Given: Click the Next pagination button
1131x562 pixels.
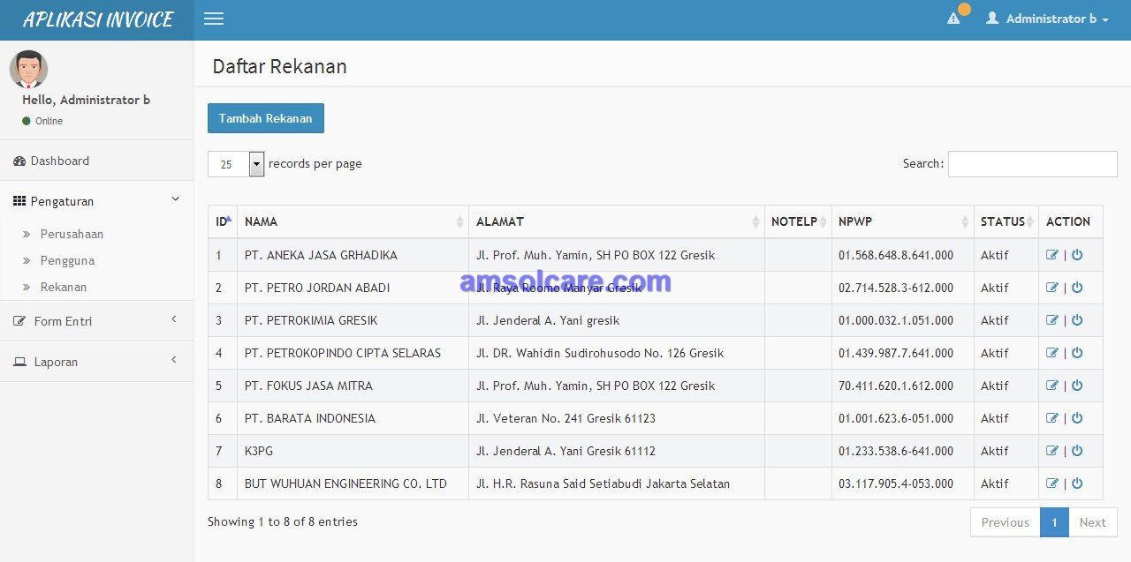Looking at the screenshot, I should tap(1093, 522).
